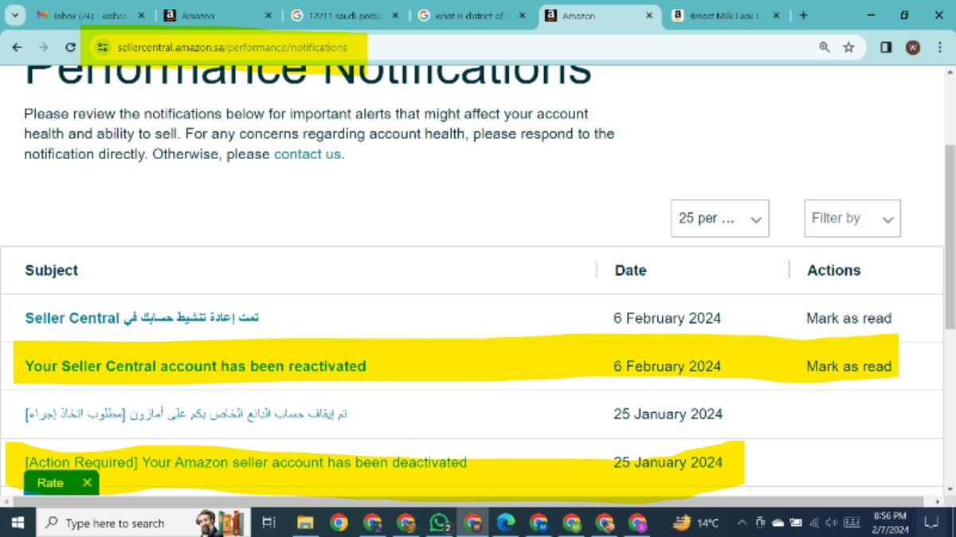
Task: Open Task View on the taskbar
Action: coord(268,523)
